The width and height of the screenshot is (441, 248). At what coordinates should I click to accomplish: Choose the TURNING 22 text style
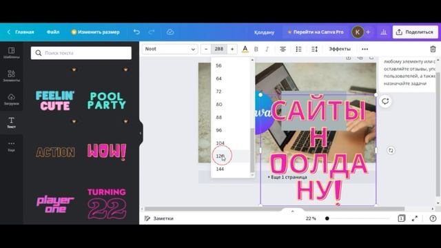[107, 204]
